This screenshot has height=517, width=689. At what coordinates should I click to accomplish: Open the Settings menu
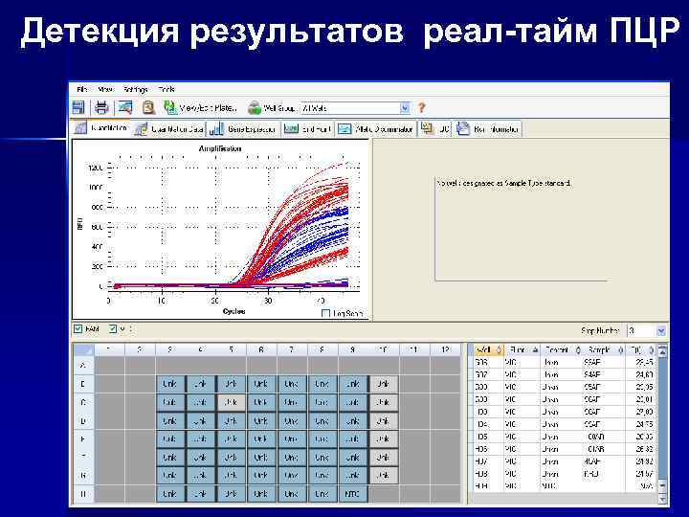(136, 89)
